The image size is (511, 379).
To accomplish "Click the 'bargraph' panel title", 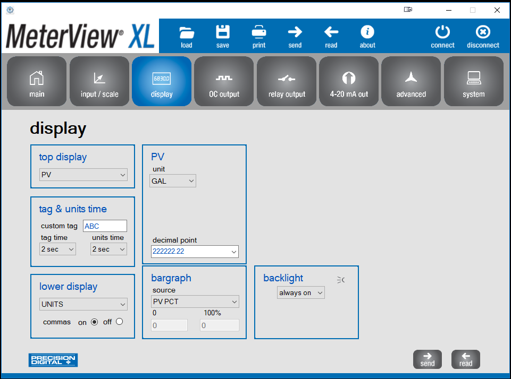I will (x=171, y=278).
